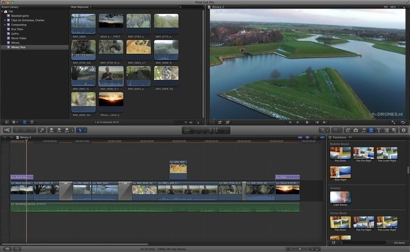Screen dimensions: 410x252
Task: Toggle solo for selected timeline items
Action: 315,137
